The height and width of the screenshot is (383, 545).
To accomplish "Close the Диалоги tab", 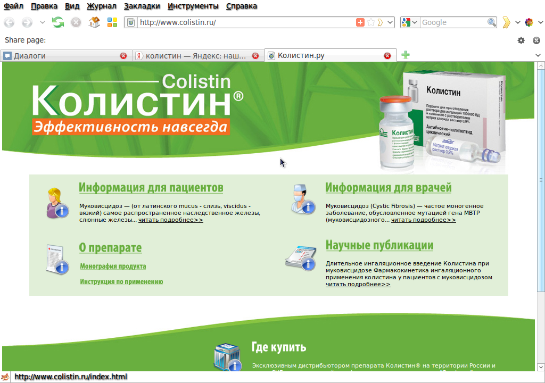I will click(123, 56).
